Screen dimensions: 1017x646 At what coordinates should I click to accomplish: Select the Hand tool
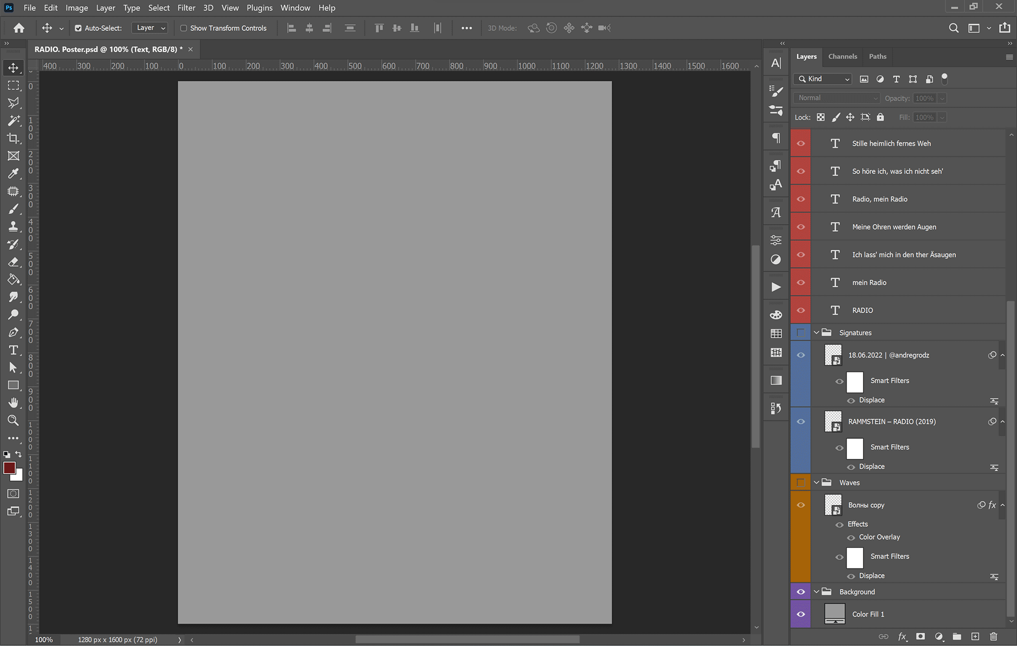coord(13,402)
